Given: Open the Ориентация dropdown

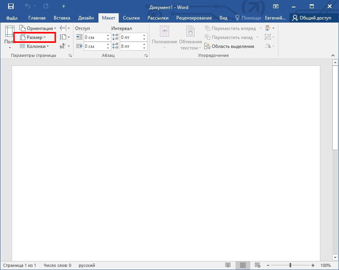Looking at the screenshot, I should click(38, 28).
